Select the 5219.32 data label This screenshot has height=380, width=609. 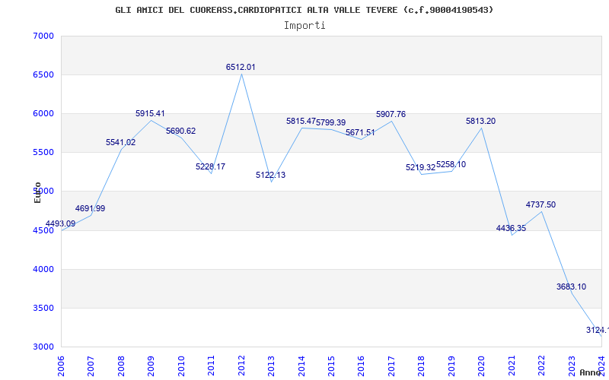click(421, 167)
